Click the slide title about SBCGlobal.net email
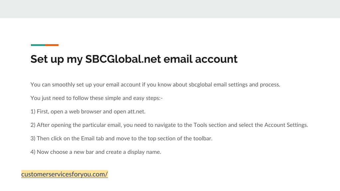The width and height of the screenshot is (340, 191). [134, 59]
